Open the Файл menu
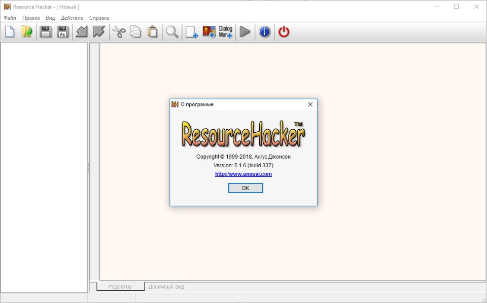This screenshot has width=487, height=303. (x=10, y=18)
